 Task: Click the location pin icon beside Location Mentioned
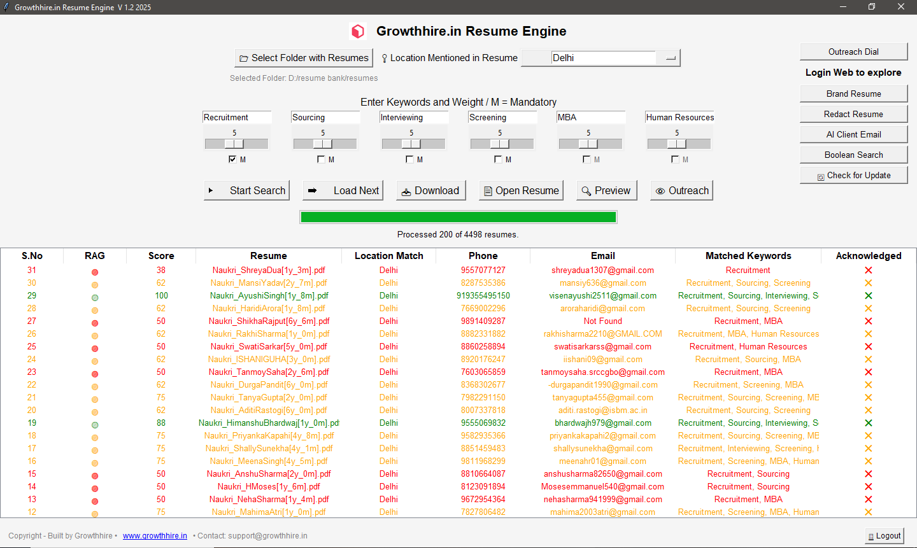pos(384,59)
